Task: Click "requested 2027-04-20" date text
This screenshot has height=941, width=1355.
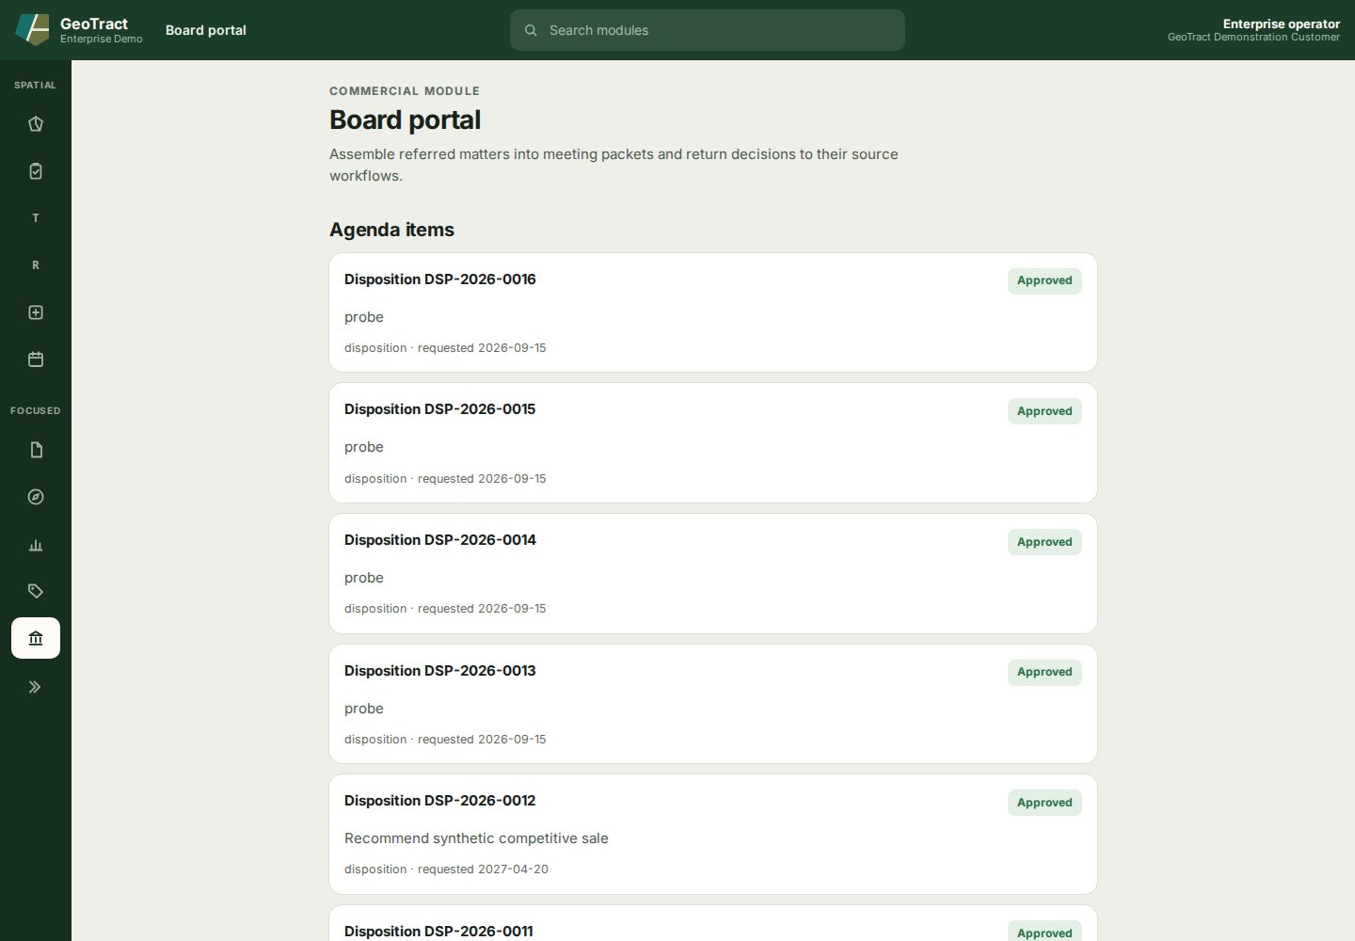Action: (x=483, y=869)
